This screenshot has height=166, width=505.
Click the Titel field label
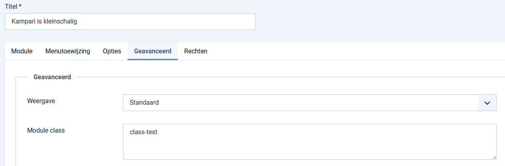coord(11,6)
